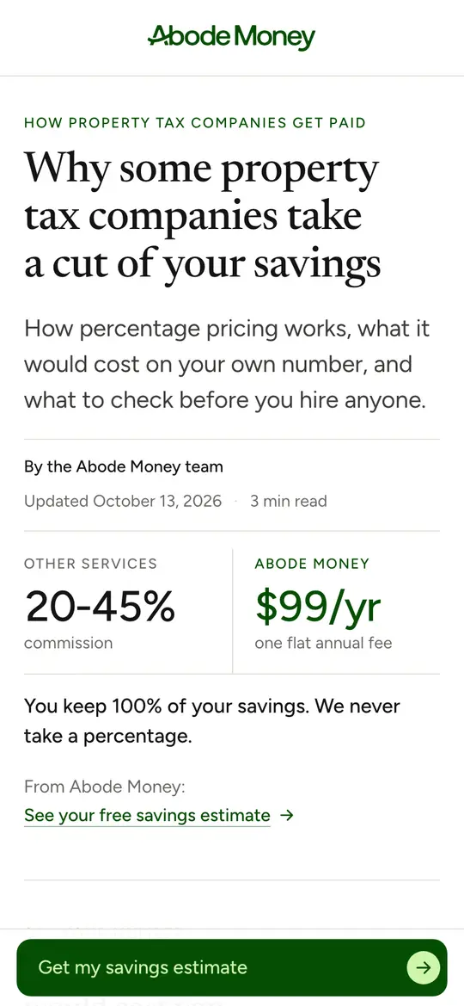Select the 'How property tax companies get paid' eyebrow
464x1006 pixels.
pos(195,122)
